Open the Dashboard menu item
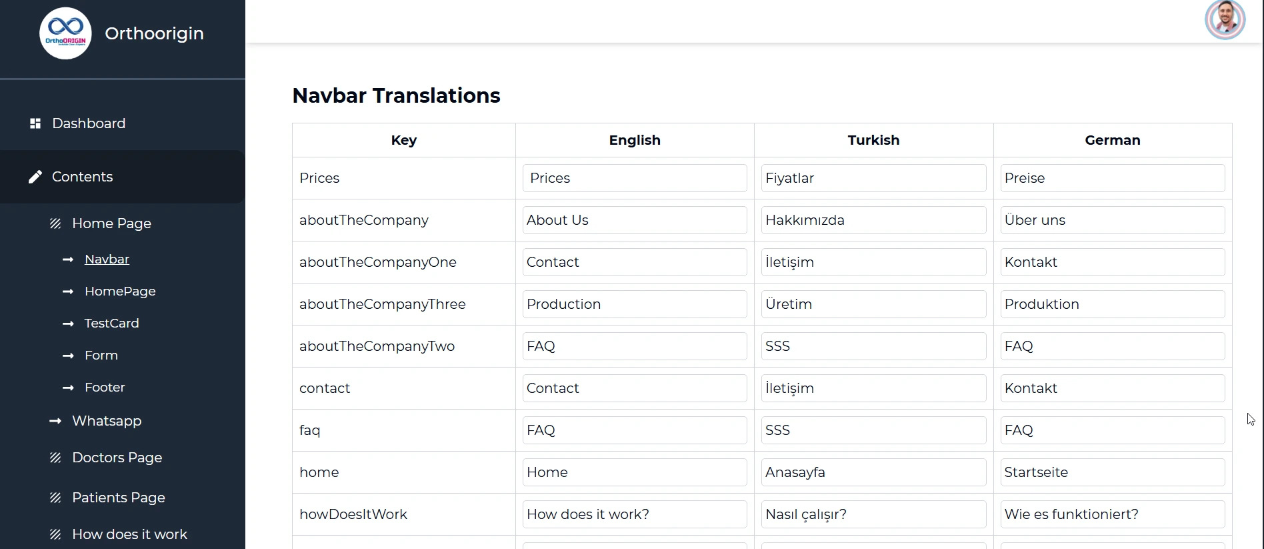This screenshot has height=549, width=1264. (x=123, y=123)
